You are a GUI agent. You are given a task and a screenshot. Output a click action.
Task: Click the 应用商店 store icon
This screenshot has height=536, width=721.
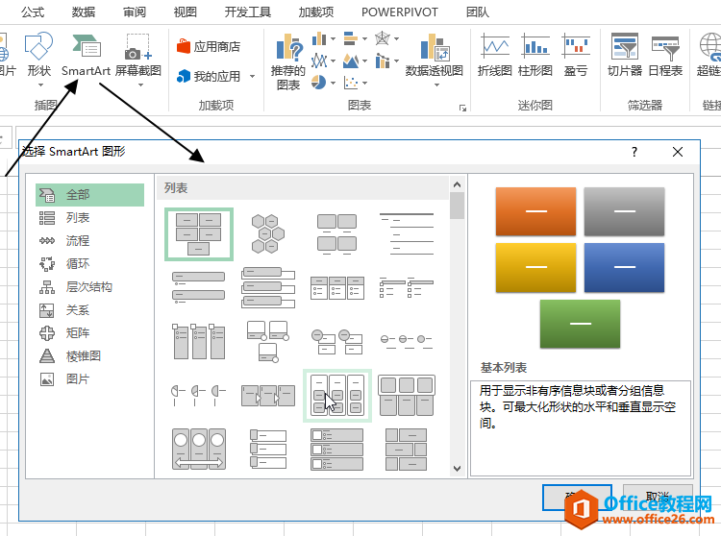click(208, 46)
